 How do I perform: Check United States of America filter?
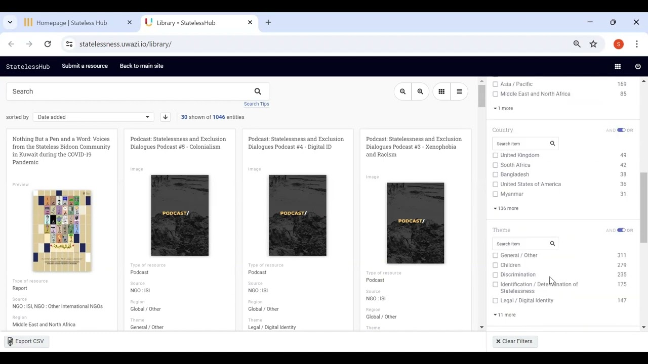[495, 184]
